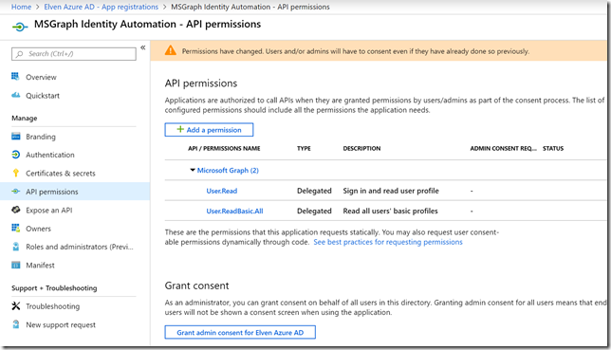The image size is (611, 350).
Task: Click the Overview grid icon
Action: pyautogui.click(x=15, y=77)
